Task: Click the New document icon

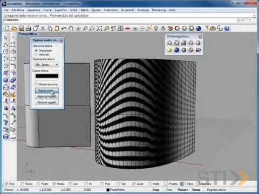Action: point(7,28)
